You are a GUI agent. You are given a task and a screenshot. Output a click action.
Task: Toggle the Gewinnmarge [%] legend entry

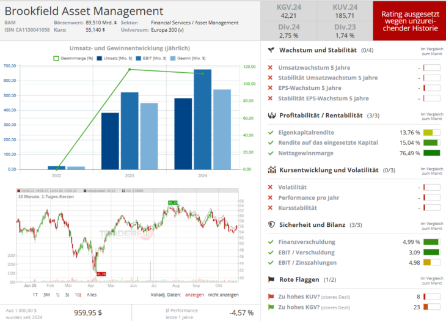[73, 58]
